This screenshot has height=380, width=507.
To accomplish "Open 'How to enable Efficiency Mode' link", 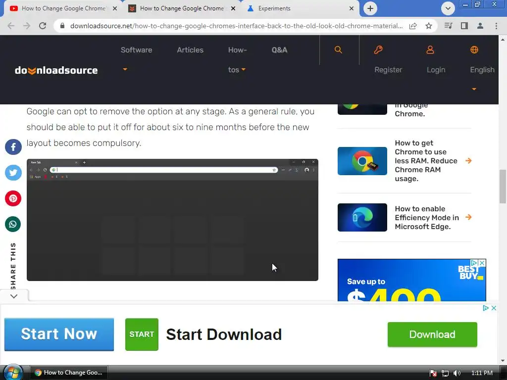I will [427, 218].
